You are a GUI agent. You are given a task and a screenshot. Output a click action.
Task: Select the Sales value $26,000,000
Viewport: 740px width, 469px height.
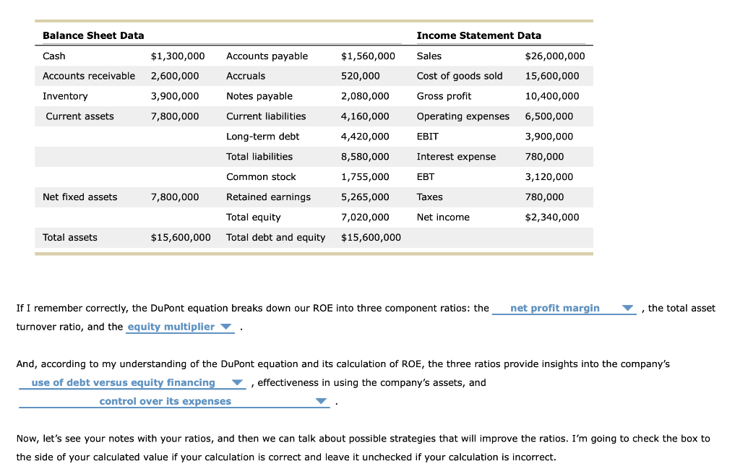pos(555,56)
